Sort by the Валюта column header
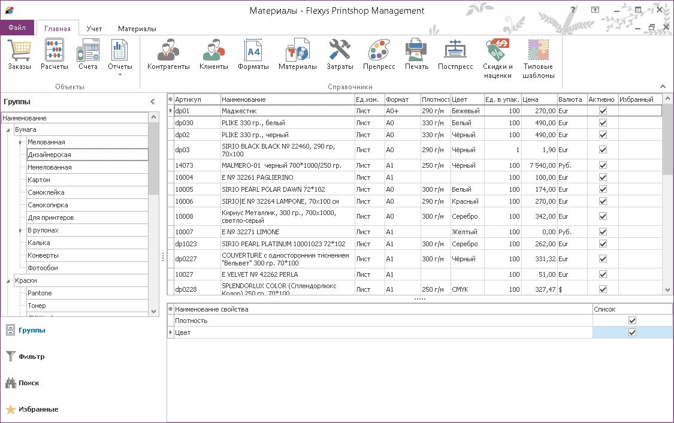674x423 pixels. click(x=572, y=99)
